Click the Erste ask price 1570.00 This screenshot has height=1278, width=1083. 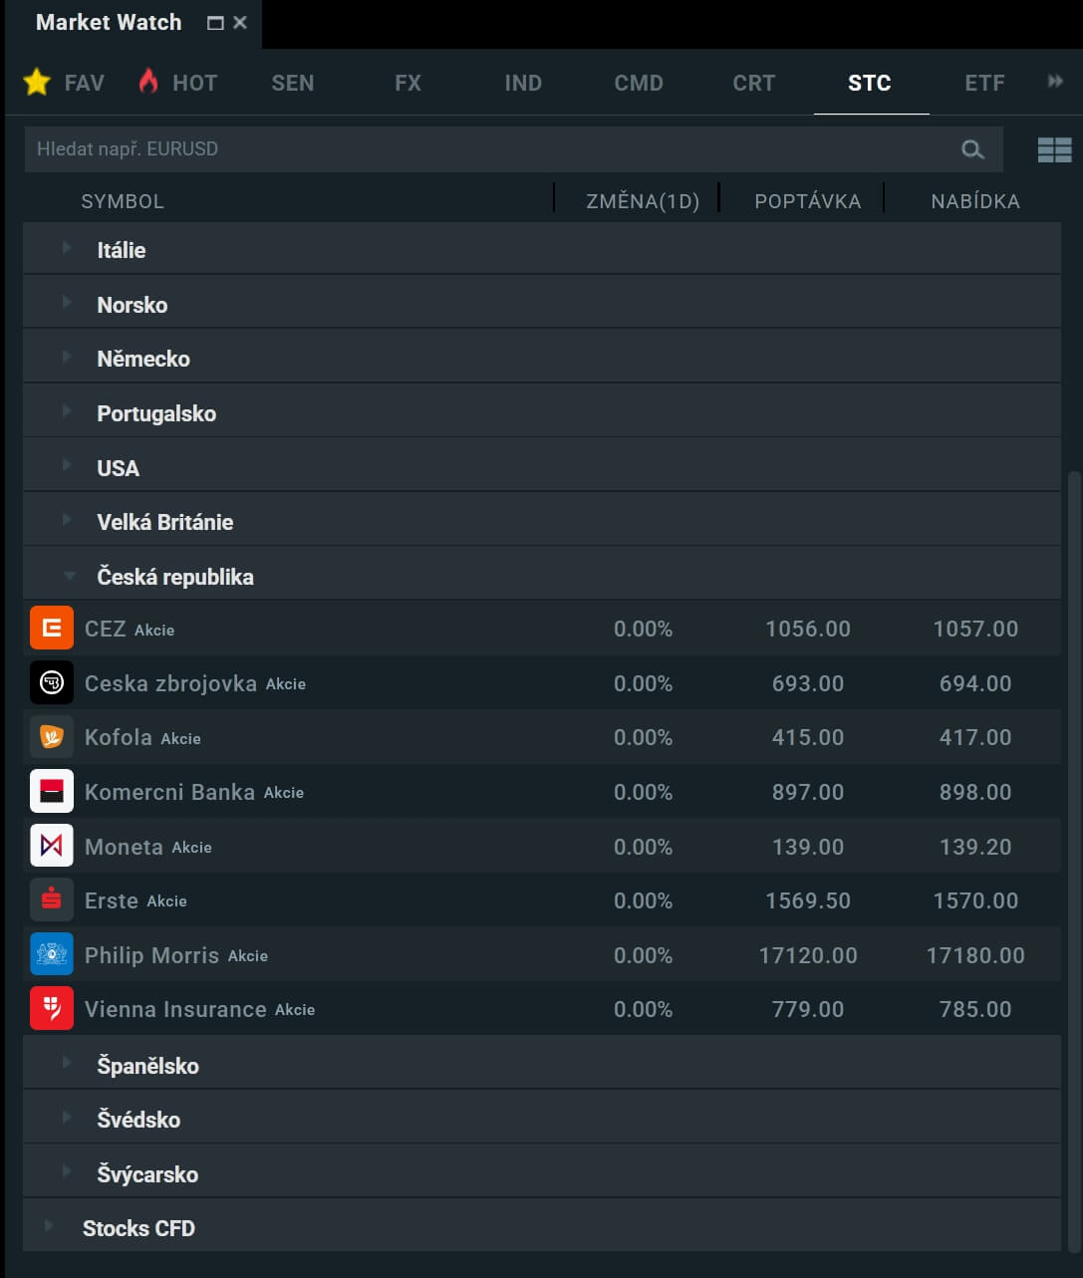click(974, 900)
